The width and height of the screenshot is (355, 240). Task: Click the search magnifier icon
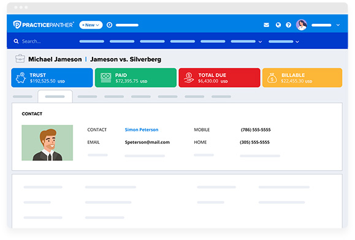(16, 41)
